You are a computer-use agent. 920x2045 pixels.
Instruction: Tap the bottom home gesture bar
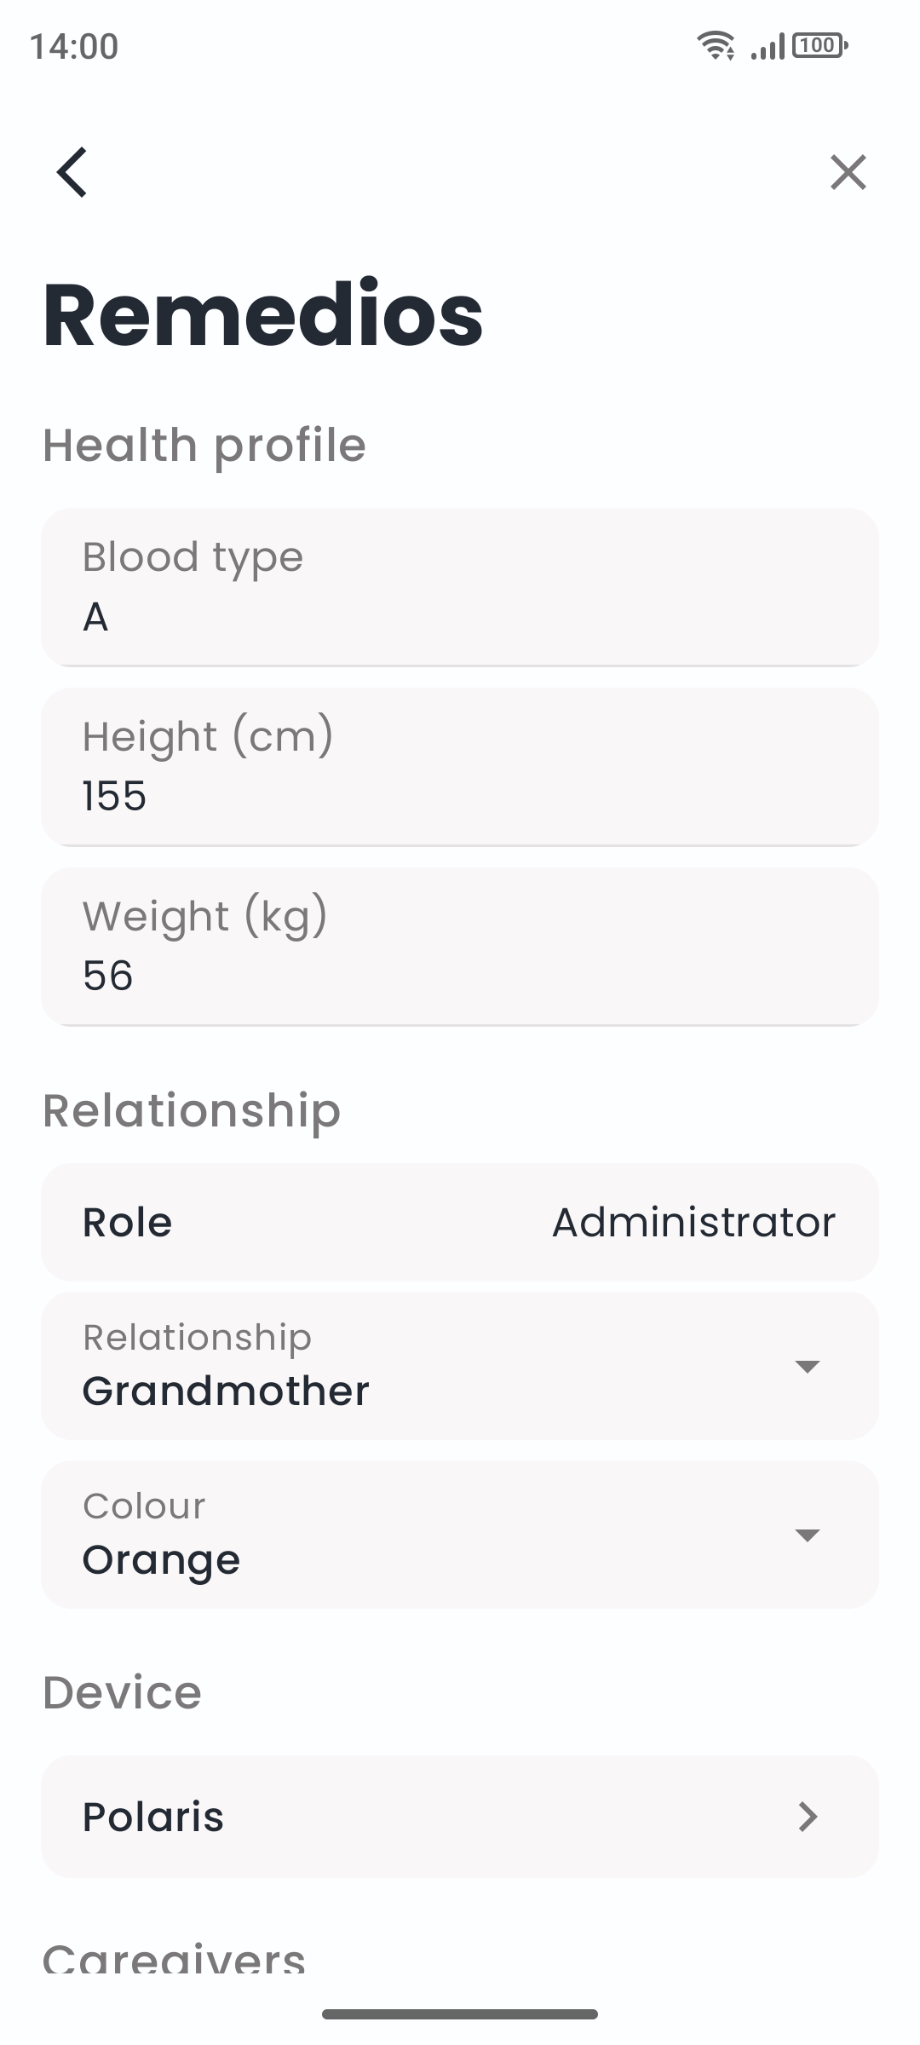(x=460, y=2014)
